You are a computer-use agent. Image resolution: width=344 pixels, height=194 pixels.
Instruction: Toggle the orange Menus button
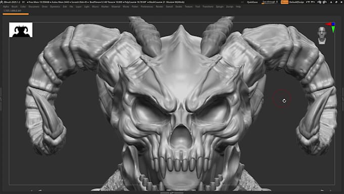284,2
